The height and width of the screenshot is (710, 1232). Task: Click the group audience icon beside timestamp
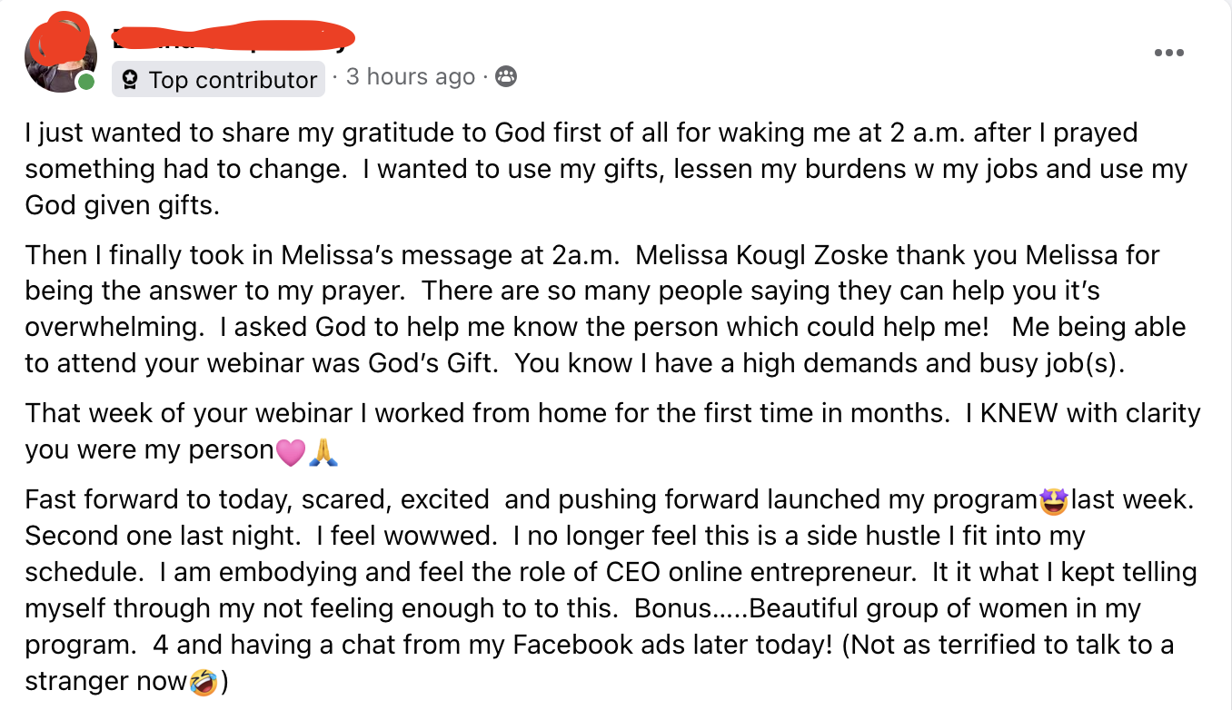pyautogui.click(x=506, y=77)
